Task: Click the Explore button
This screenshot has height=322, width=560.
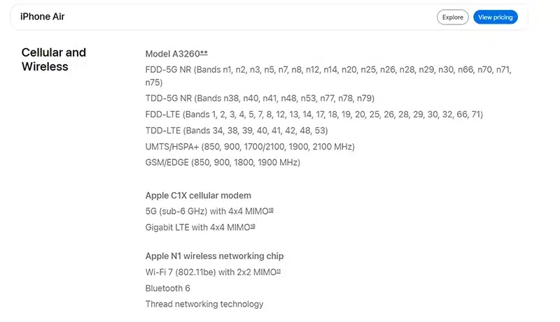Action: point(453,17)
